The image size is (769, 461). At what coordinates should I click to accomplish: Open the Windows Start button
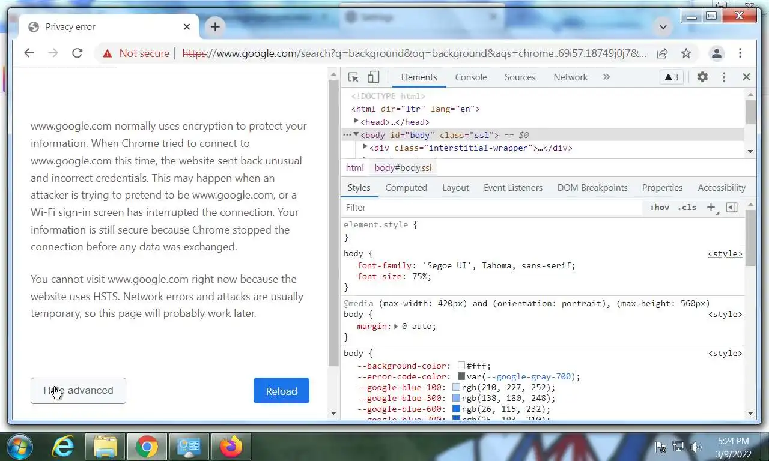[x=20, y=447]
